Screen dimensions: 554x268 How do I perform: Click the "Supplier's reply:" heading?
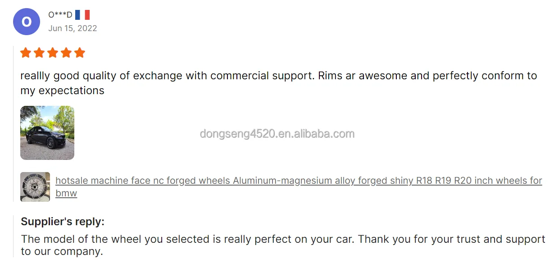click(x=63, y=222)
